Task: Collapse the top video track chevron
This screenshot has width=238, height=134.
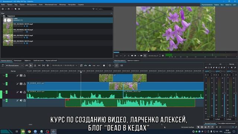Action: click(4, 76)
